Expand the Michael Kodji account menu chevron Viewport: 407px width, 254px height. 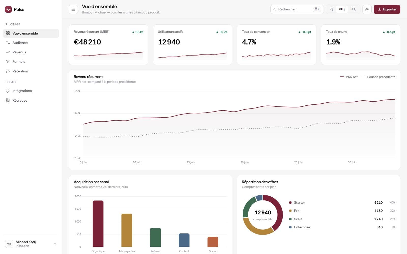(x=55, y=244)
